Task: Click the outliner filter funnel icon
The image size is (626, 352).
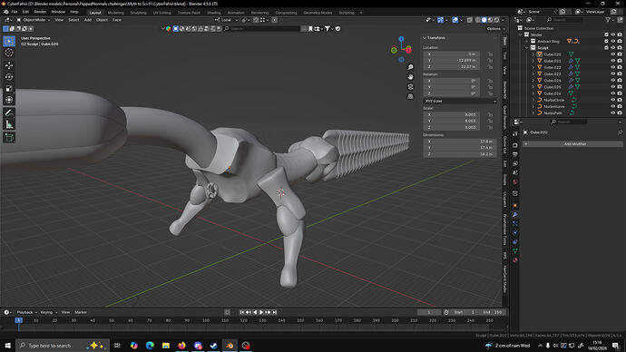Action: (x=608, y=20)
